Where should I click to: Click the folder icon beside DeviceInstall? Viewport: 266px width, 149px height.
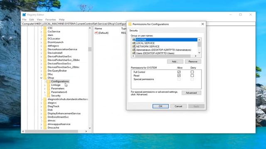(x=45, y=53)
